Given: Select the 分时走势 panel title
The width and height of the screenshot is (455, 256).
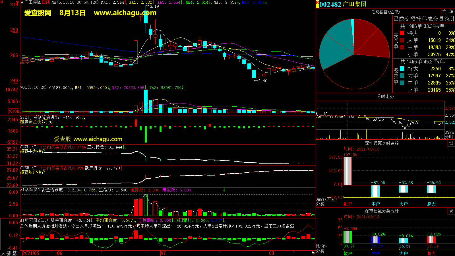Looking at the screenshot, I should point(385,96).
